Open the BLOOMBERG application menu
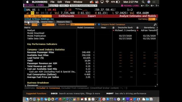The width and height of the screenshot is (182, 102). point(40,2)
